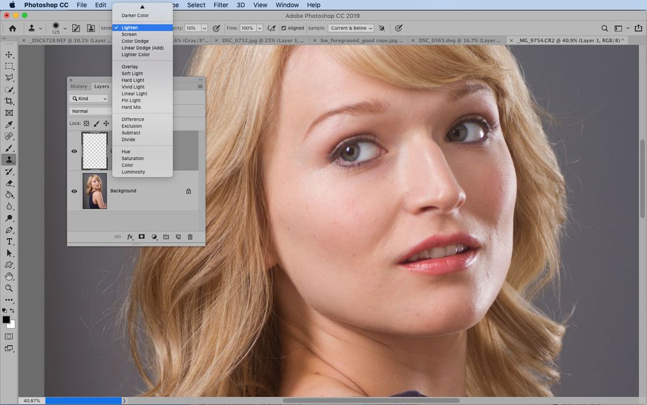Select Luminosity blending mode
Screen dimensions: 647x405
[x=133, y=171]
